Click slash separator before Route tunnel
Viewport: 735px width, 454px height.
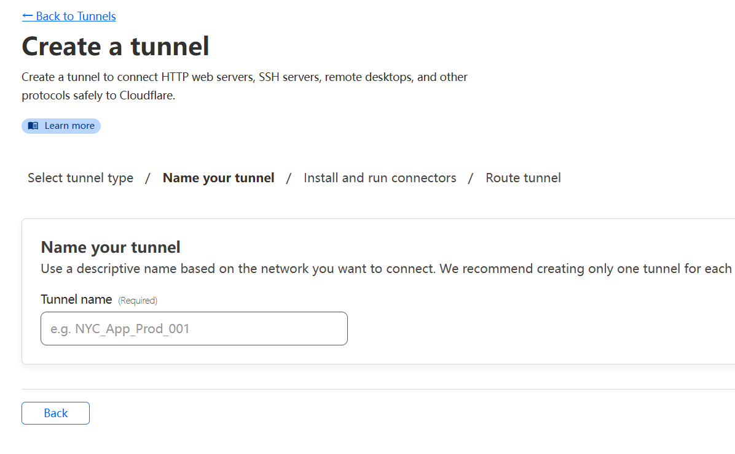pos(471,179)
